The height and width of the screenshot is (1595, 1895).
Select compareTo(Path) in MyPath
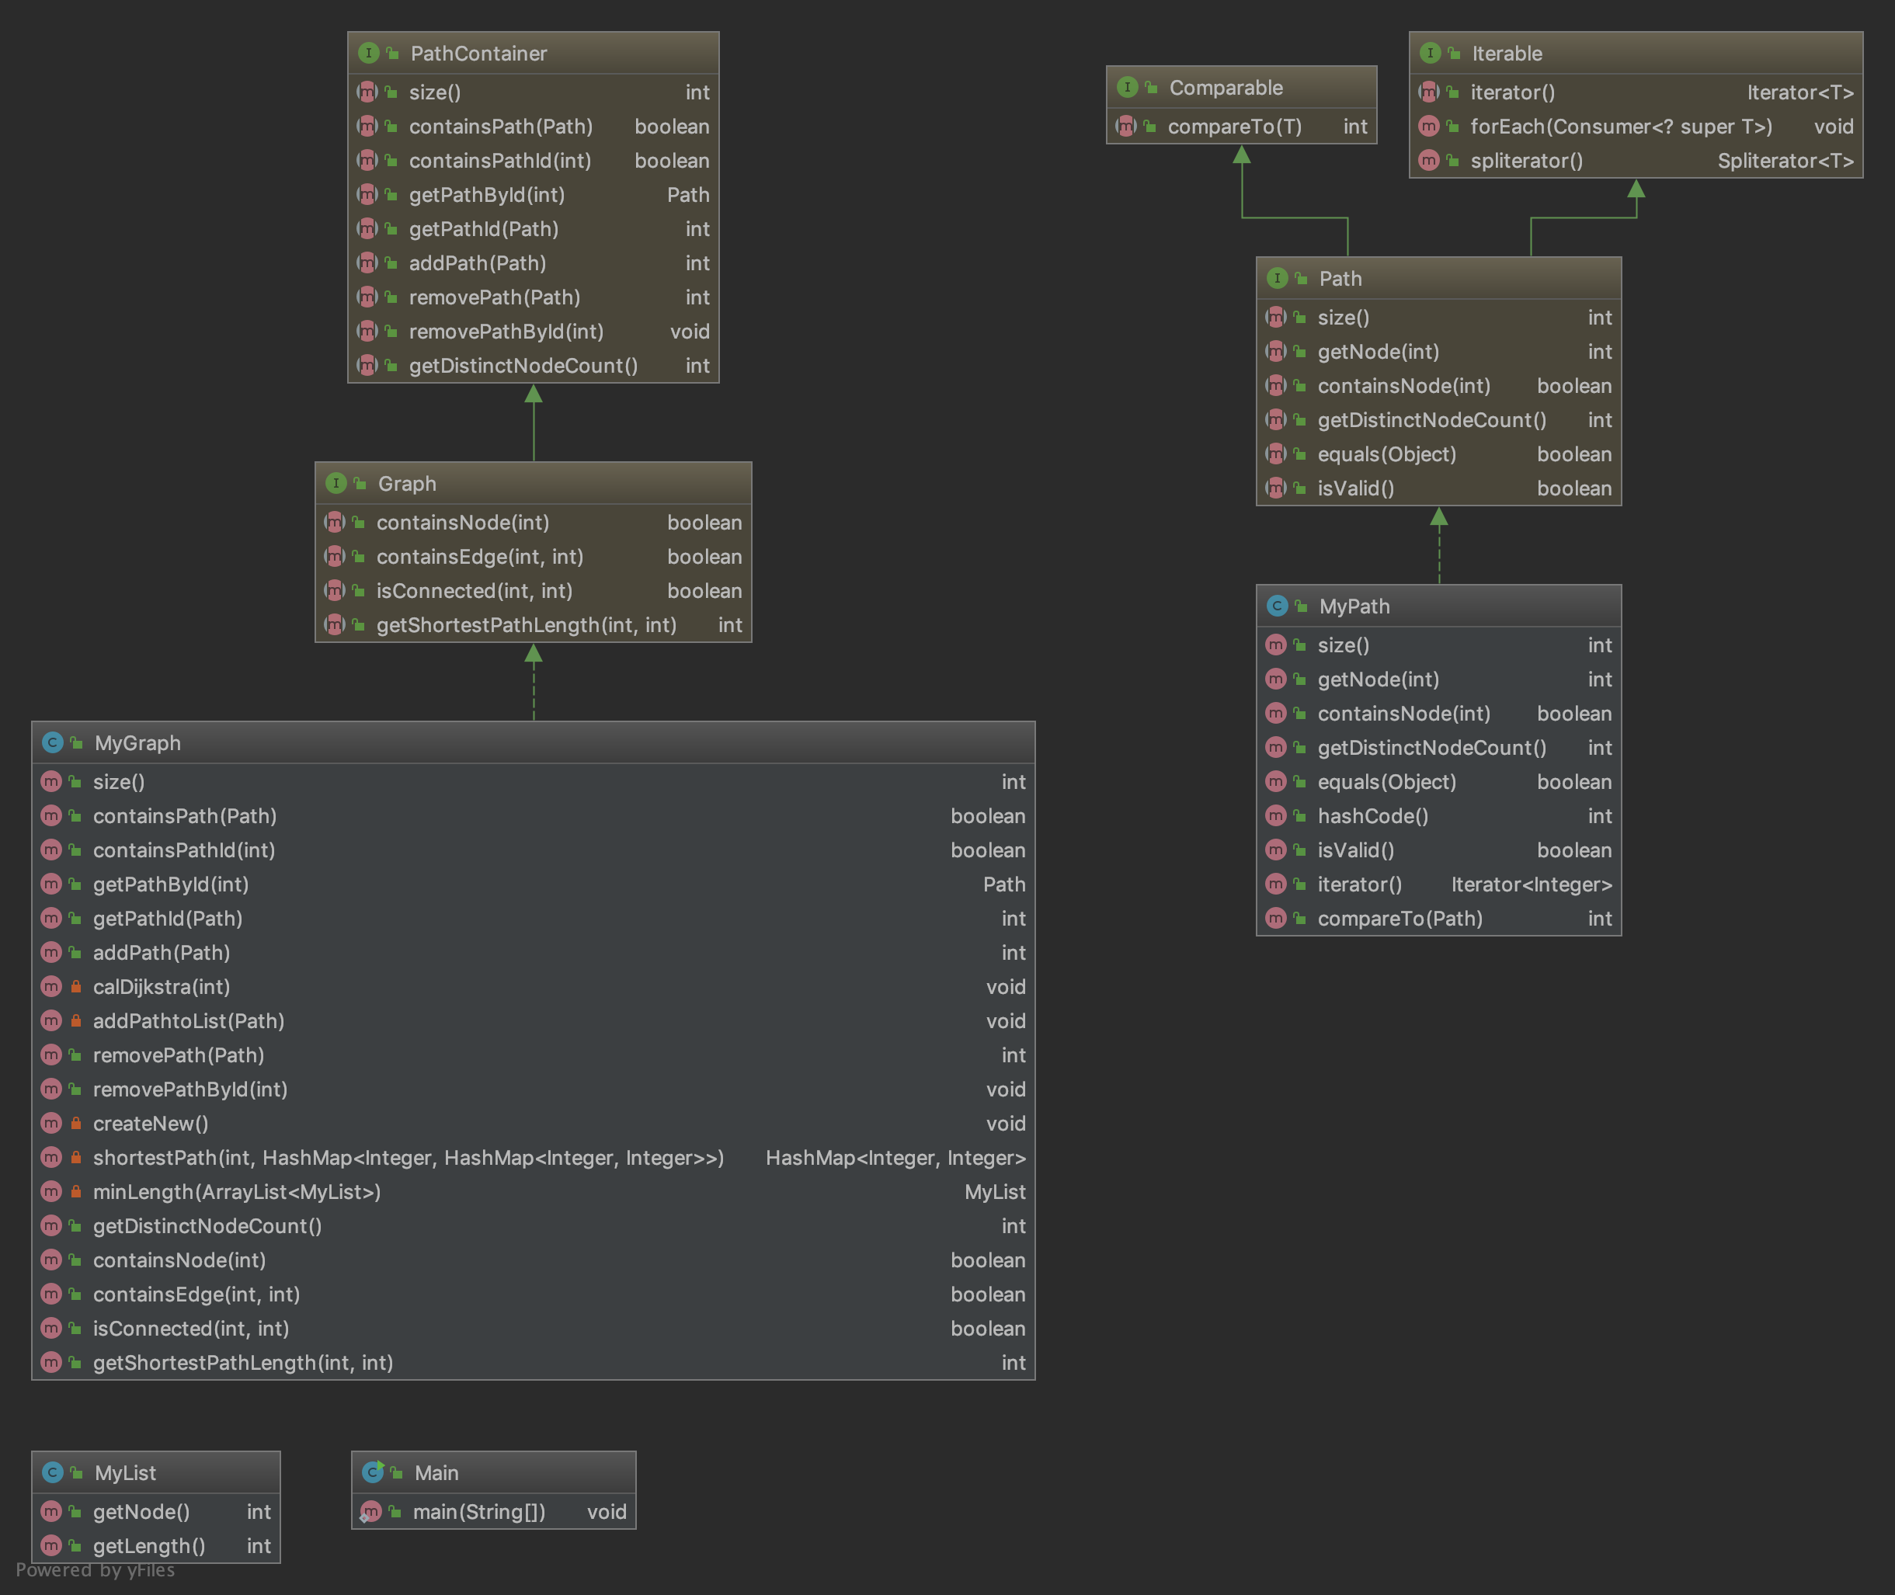coord(1400,919)
